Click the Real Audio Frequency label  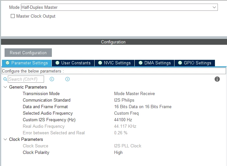44,126
